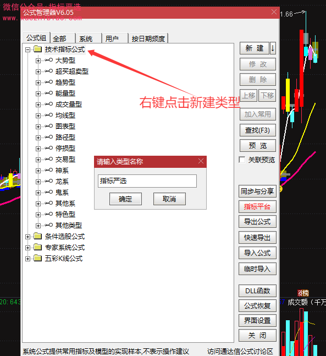Viewport: 326px width, 356px height.
Task: Click the 条件选股公式 folder icon
Action: (38, 237)
